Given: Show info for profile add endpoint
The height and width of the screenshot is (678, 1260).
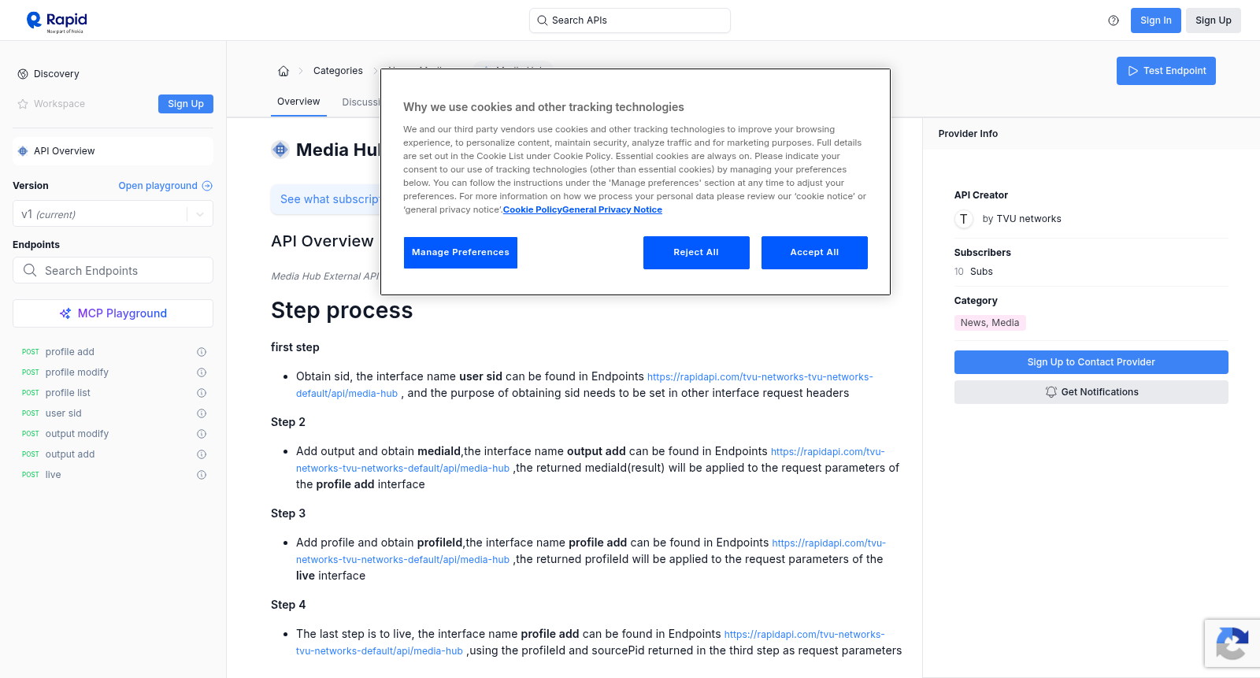Looking at the screenshot, I should click(x=202, y=352).
